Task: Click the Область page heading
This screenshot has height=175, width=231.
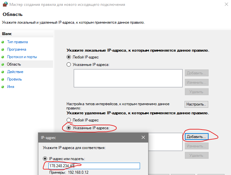Action: [x=13, y=14]
